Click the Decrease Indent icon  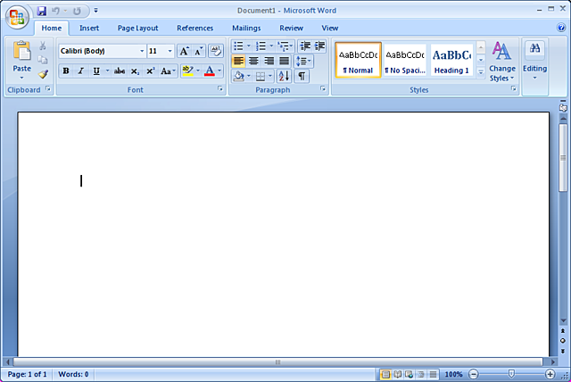[x=305, y=46]
